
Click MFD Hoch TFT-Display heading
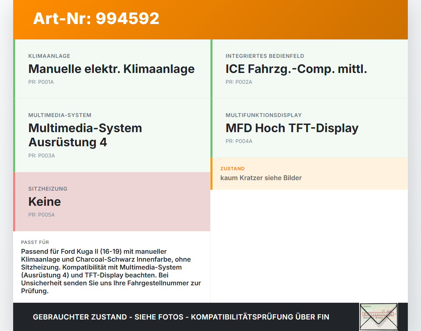tap(292, 128)
